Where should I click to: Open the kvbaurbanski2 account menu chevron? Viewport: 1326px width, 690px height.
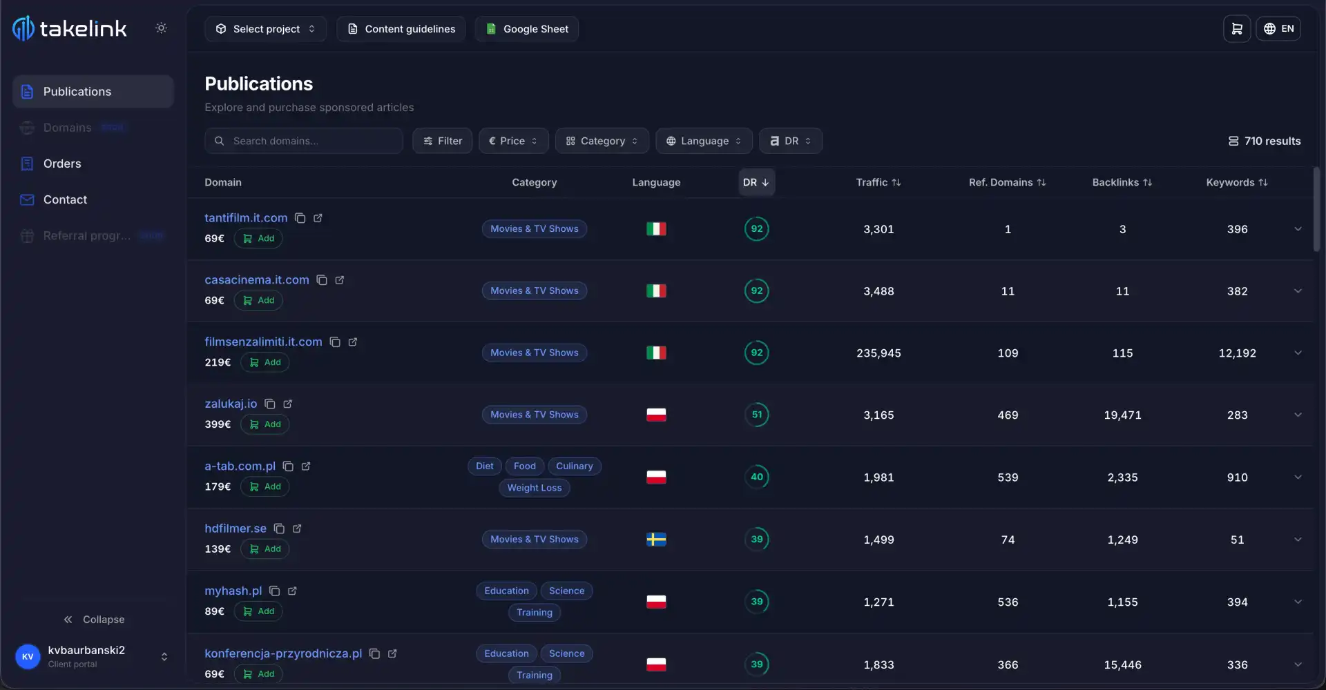(x=164, y=657)
